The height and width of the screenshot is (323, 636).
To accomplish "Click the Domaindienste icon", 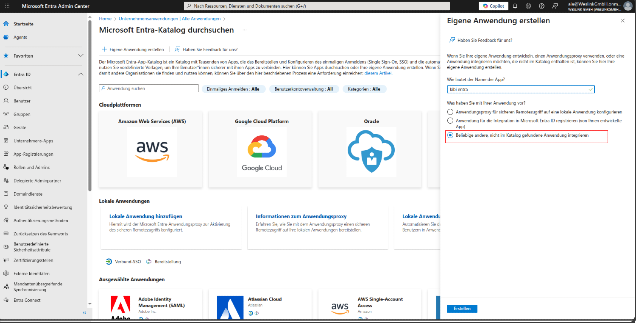I will [x=6, y=194].
